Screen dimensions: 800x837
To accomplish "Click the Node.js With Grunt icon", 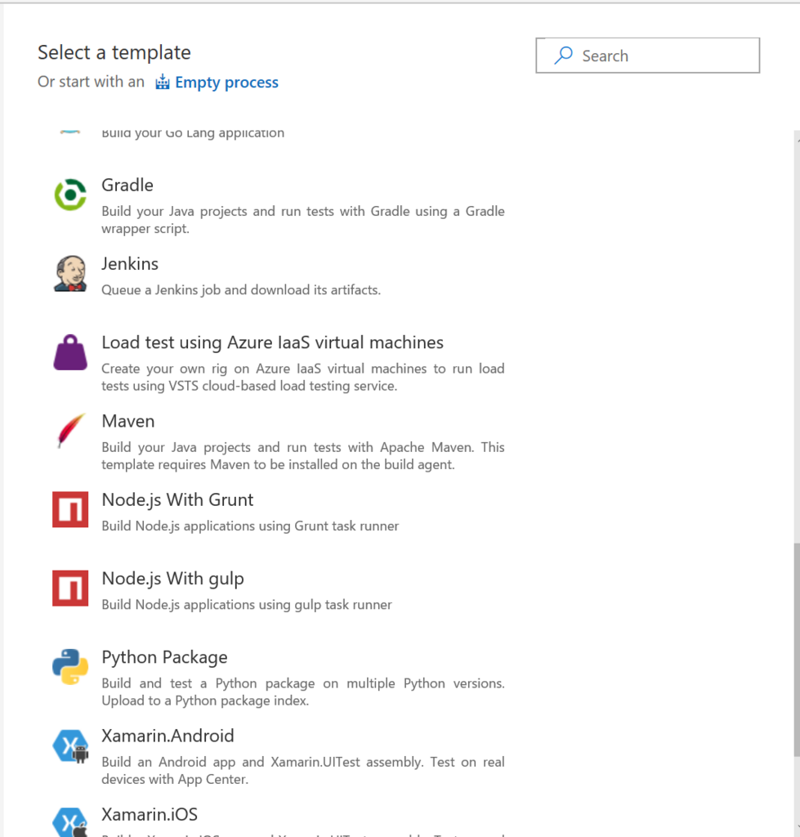I will point(70,509).
